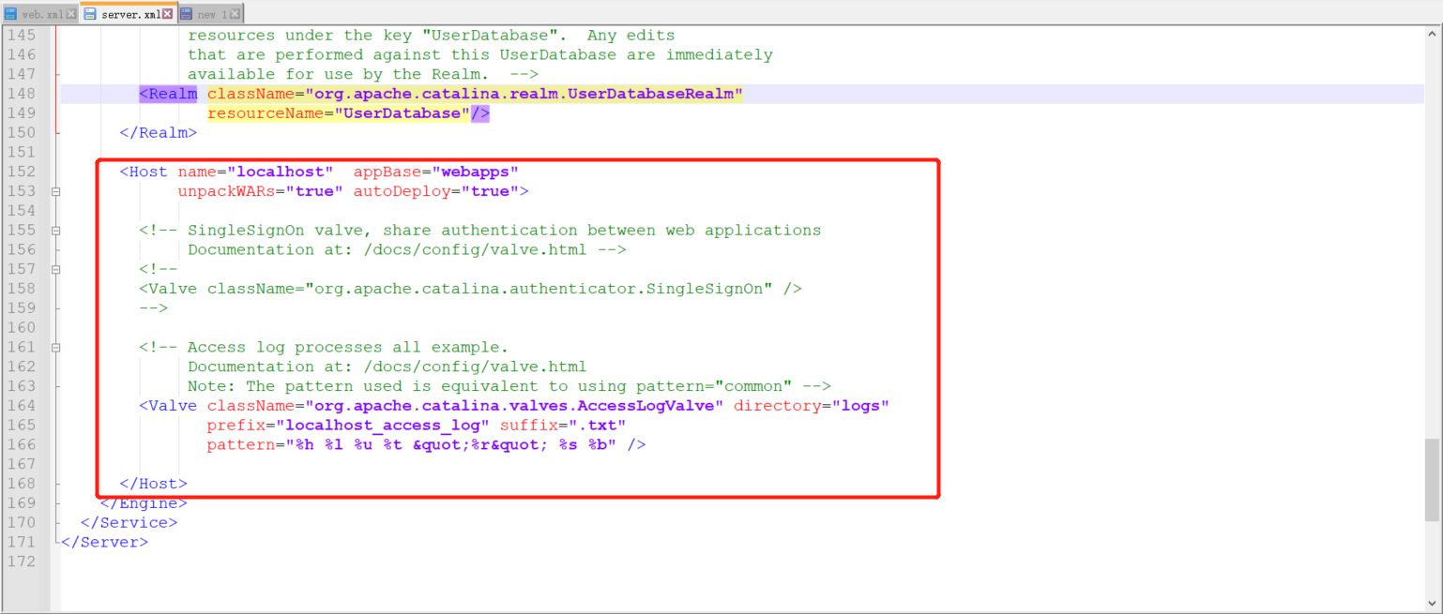Click line number 148 in the margin
Viewport: 1443px width, 614px height.
(x=21, y=94)
